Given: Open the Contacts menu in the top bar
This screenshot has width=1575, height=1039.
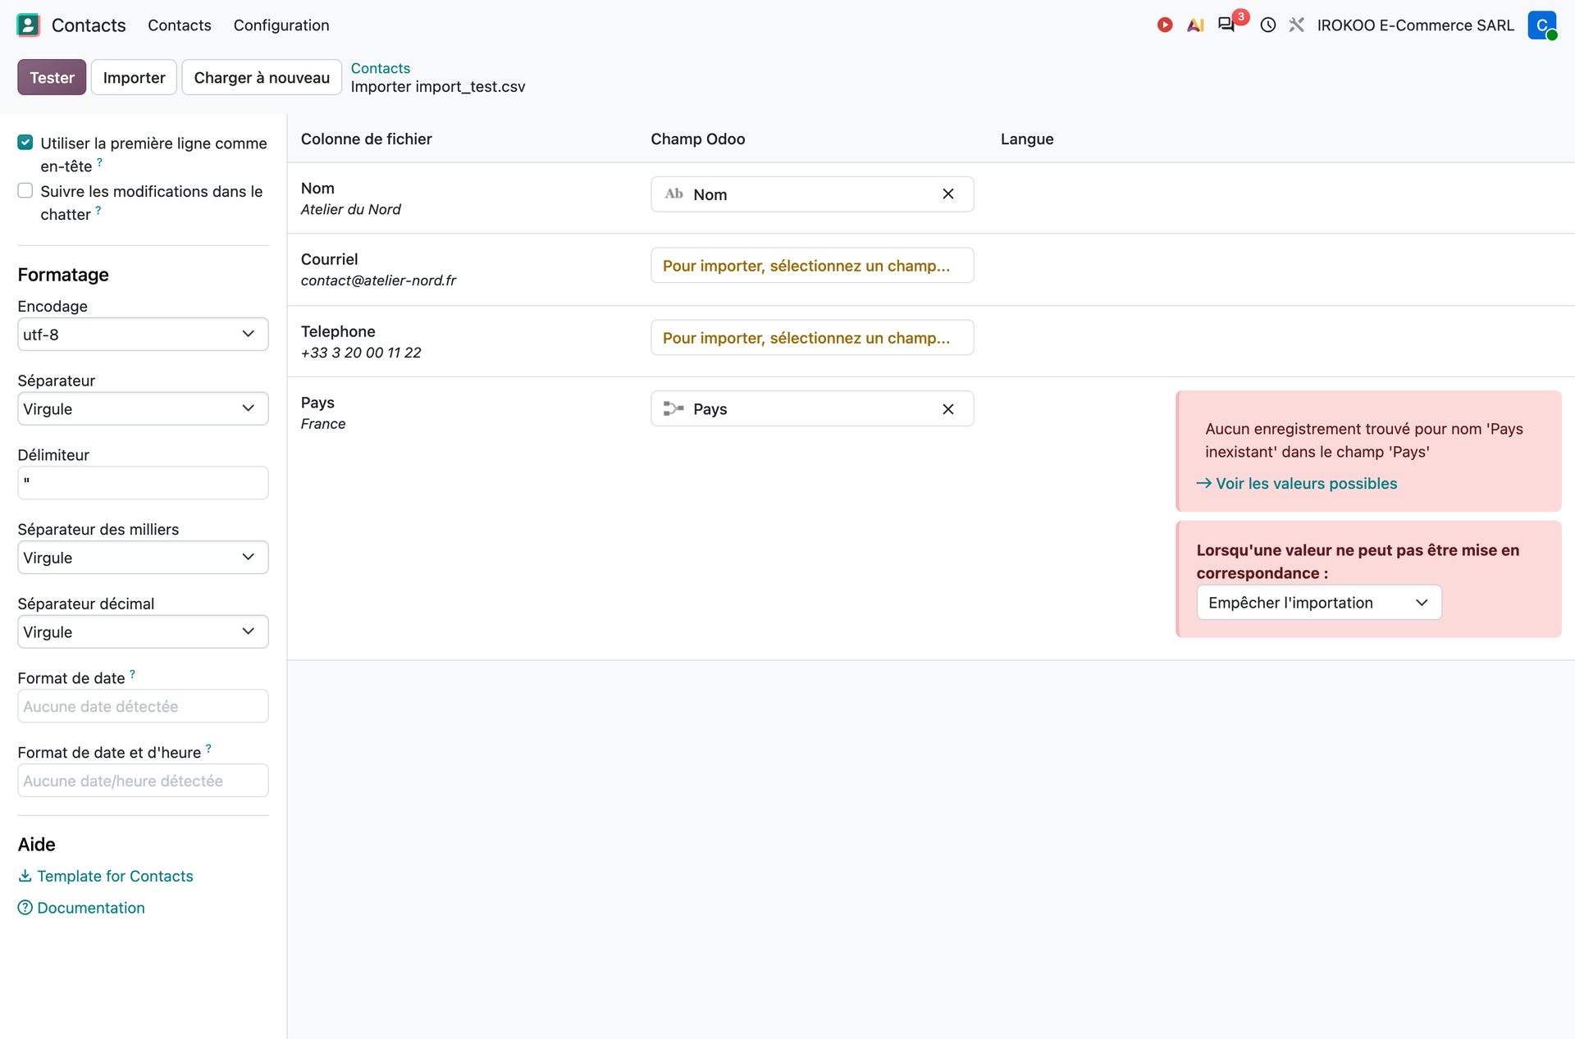Looking at the screenshot, I should click(180, 25).
